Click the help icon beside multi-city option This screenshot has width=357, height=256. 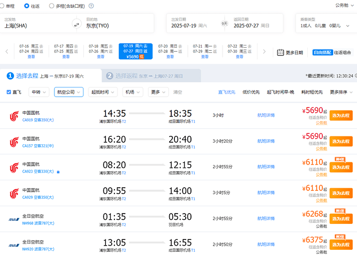(91, 6)
